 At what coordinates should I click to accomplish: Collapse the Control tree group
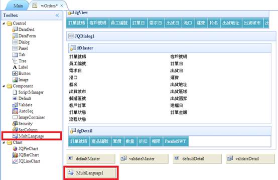[x=4, y=23]
